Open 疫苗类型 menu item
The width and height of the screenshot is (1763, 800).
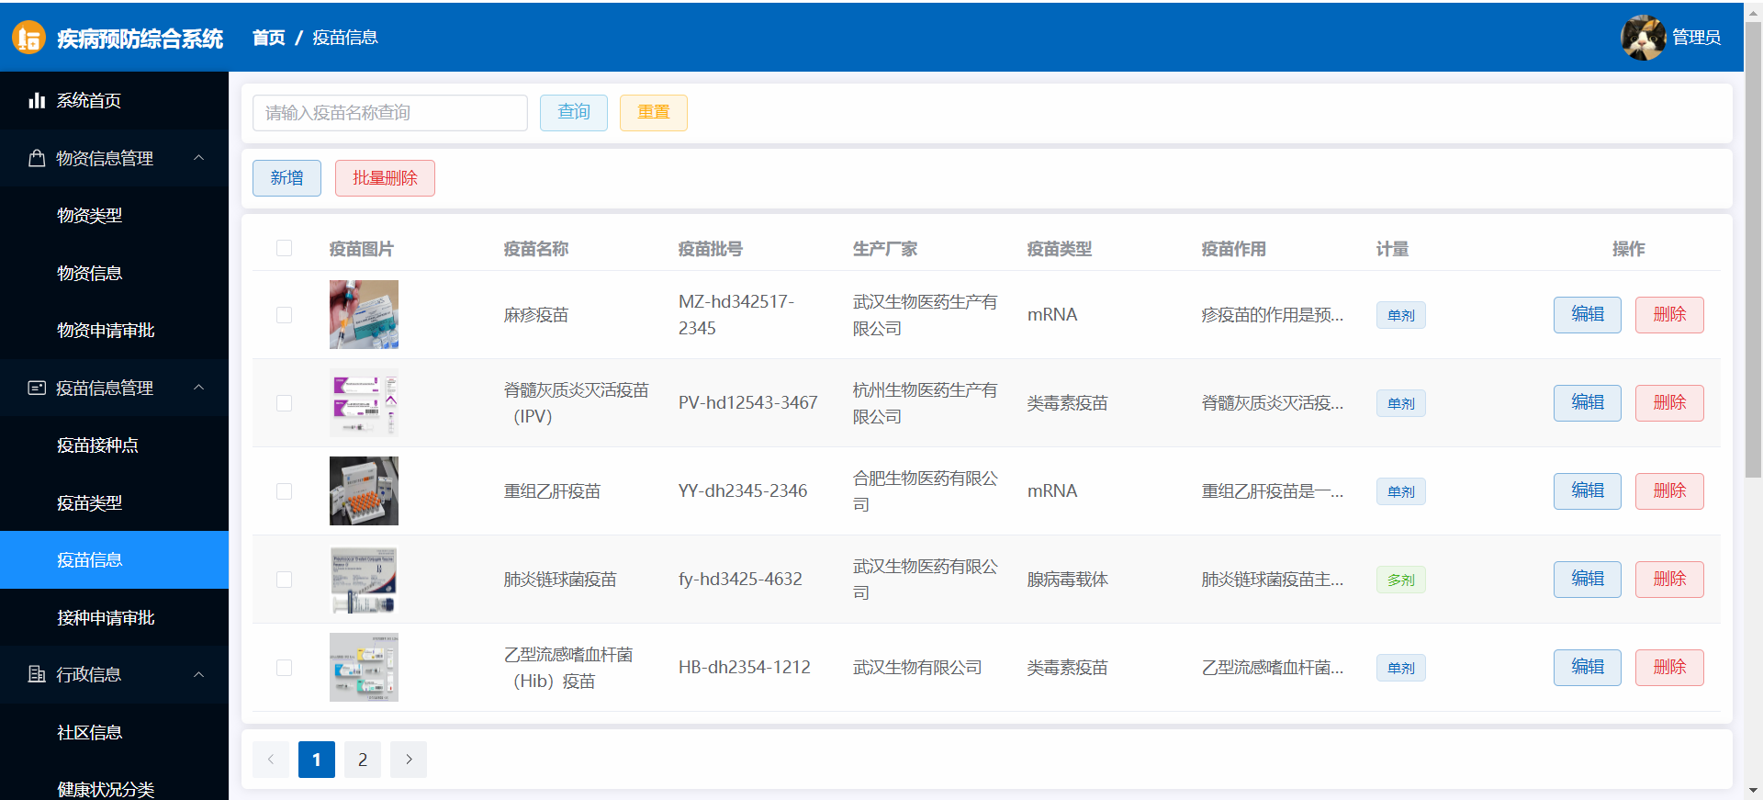tap(114, 502)
